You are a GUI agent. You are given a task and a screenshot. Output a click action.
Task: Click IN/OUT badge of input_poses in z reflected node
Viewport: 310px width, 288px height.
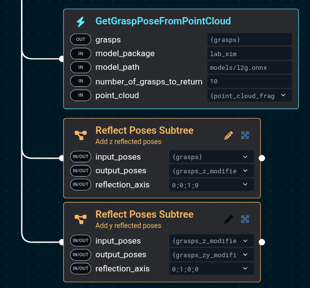click(x=81, y=157)
